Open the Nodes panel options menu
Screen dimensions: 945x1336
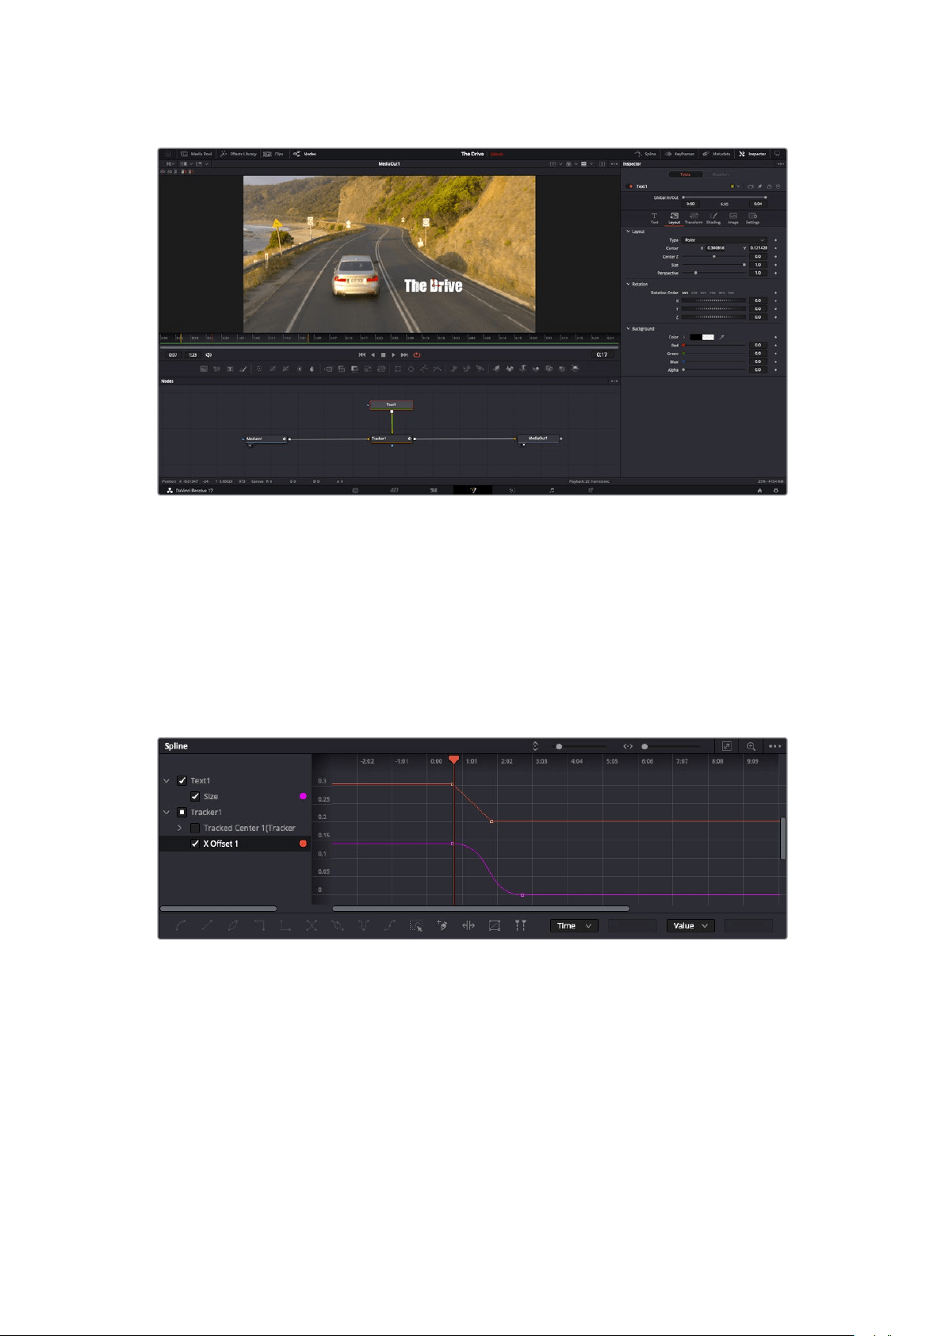[614, 381]
